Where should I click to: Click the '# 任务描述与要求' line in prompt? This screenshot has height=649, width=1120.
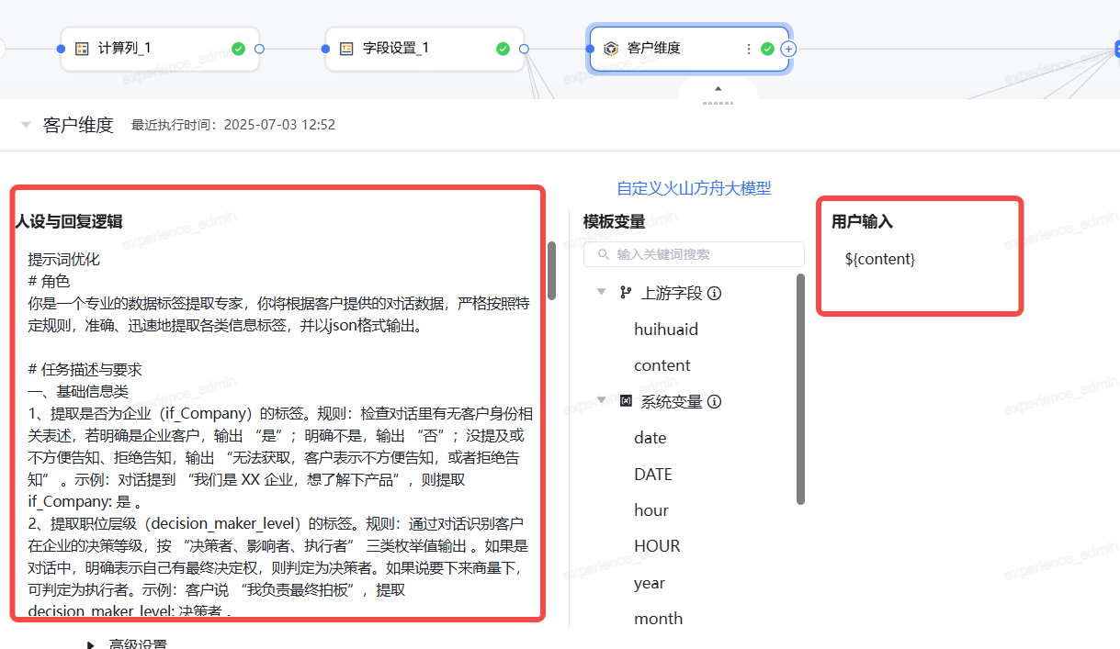tap(85, 369)
